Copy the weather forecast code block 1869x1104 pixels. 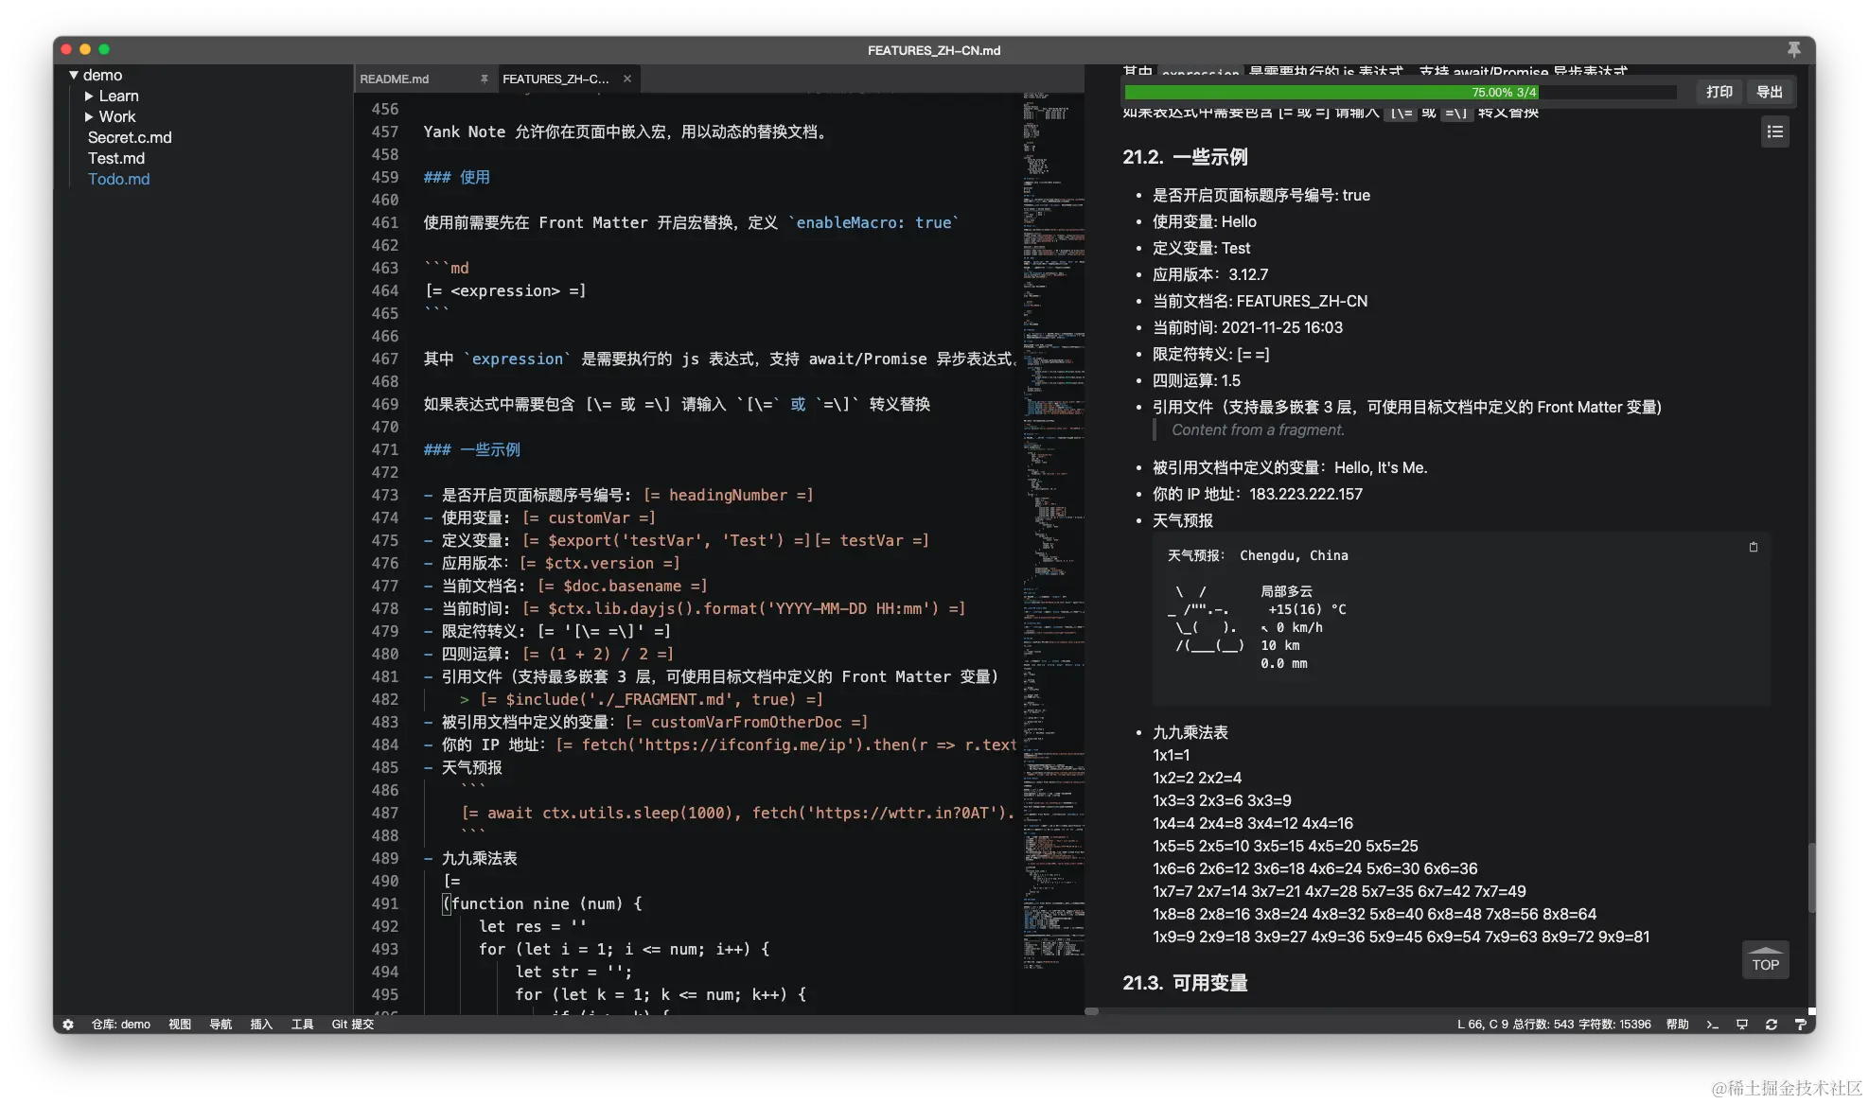[1753, 547]
